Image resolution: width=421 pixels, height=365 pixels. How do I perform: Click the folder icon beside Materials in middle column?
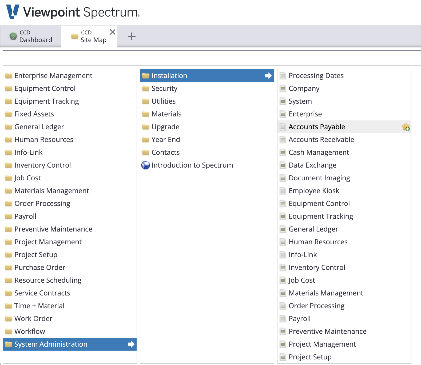point(146,114)
